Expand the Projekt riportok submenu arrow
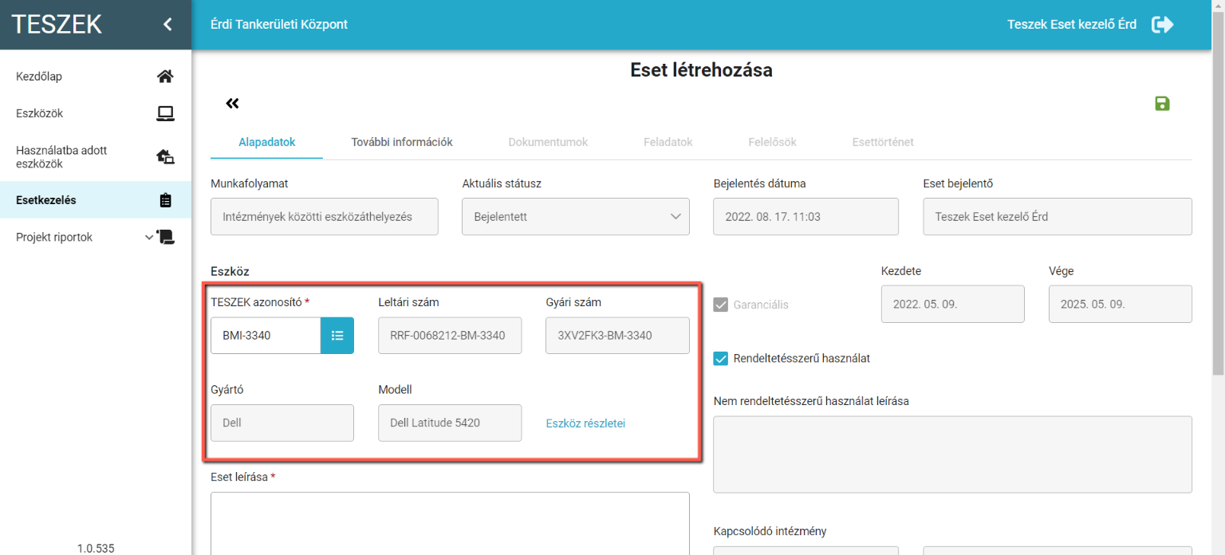This screenshot has width=1225, height=555. 149,237
